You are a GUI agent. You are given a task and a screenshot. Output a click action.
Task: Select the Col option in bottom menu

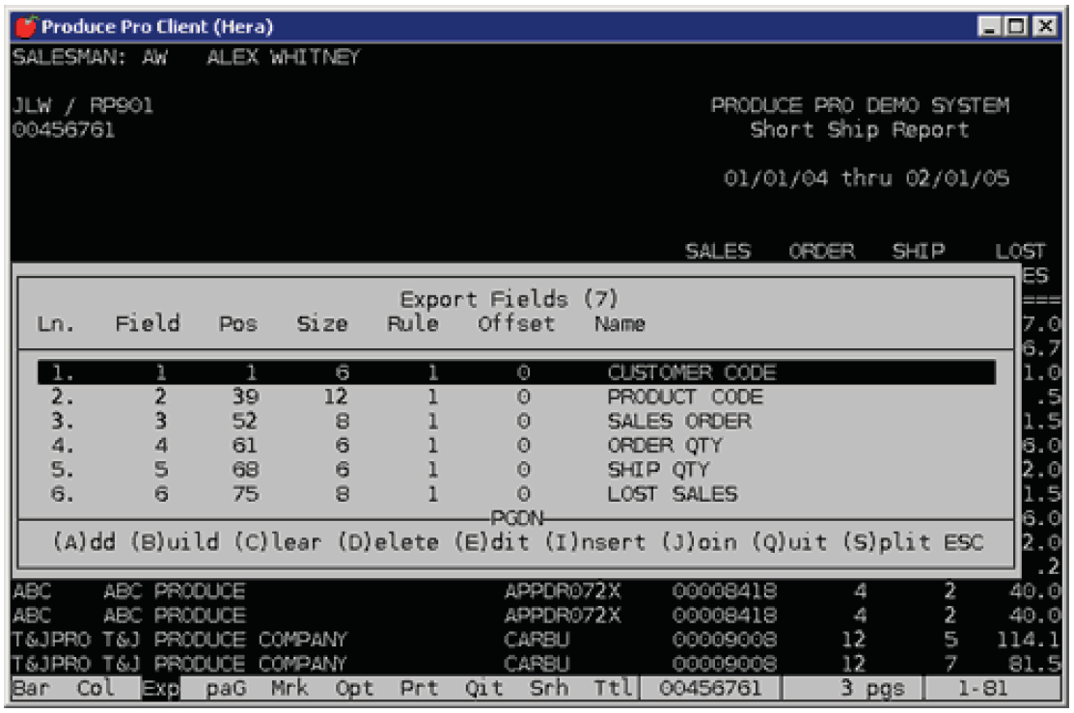pos(96,688)
